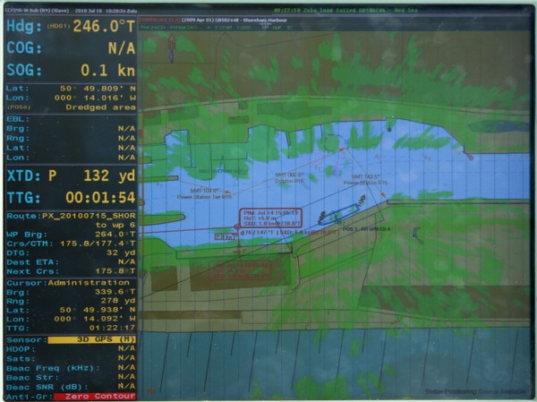Click cursor longitude 000° 14.092' W
This screenshot has height=402, width=537.
coord(95,319)
